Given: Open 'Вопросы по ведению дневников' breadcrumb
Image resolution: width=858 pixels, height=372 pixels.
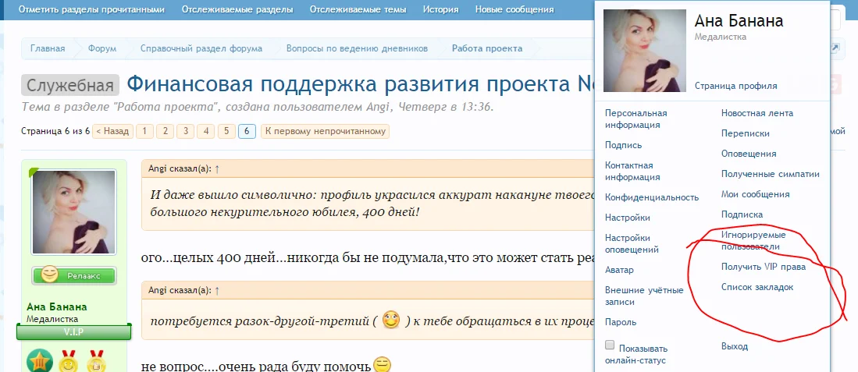Looking at the screenshot, I should [357, 48].
